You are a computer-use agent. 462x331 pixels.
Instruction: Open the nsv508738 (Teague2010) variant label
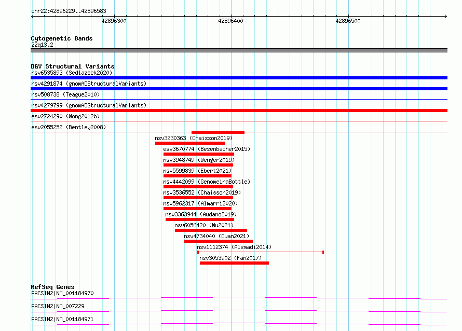65,94
